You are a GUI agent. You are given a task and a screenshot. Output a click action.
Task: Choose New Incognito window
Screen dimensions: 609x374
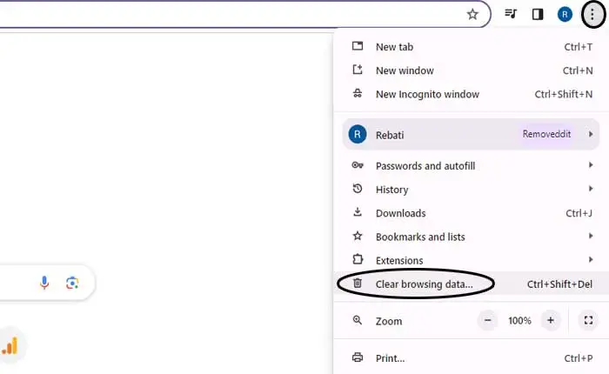click(x=426, y=94)
